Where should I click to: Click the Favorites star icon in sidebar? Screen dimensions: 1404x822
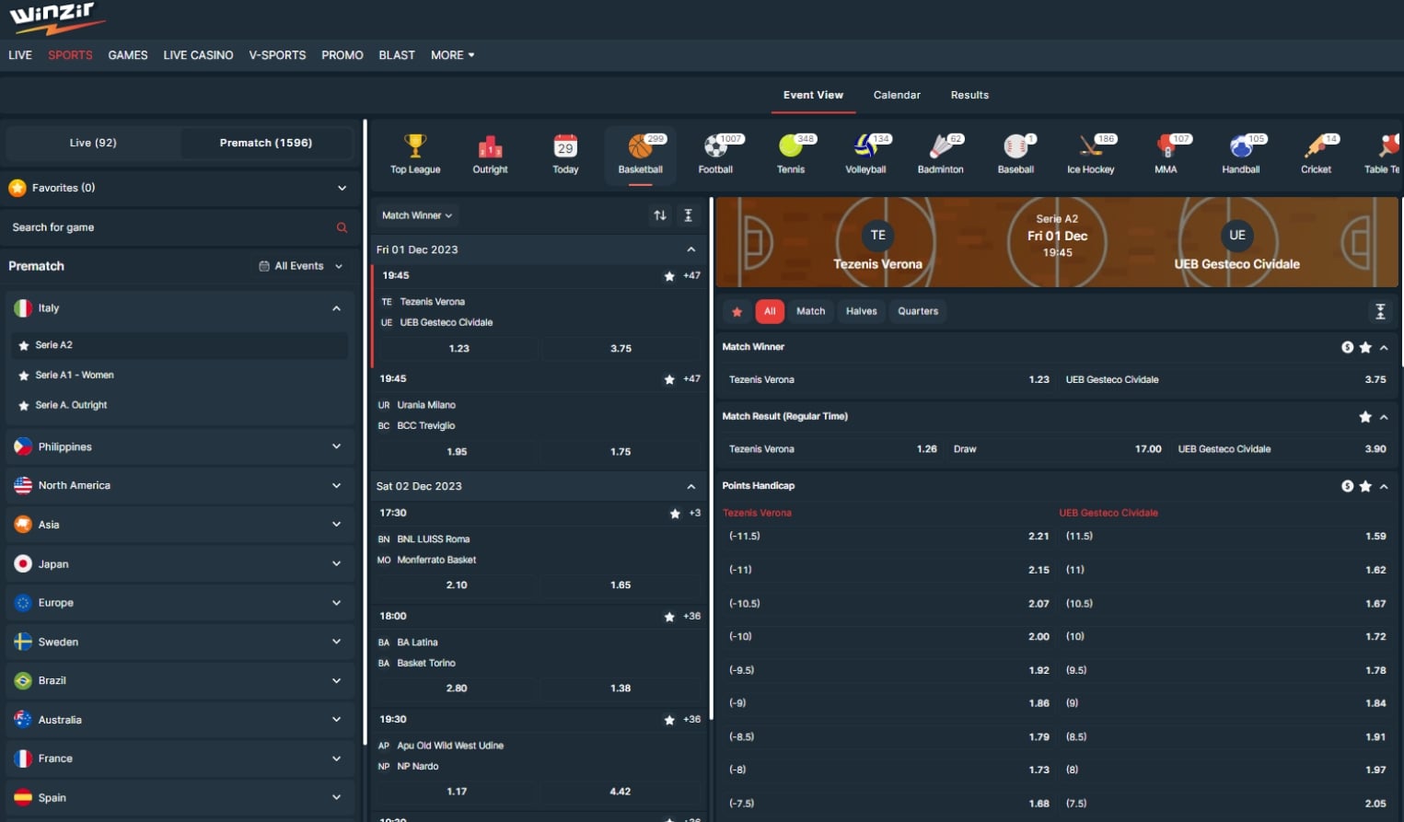(x=17, y=188)
